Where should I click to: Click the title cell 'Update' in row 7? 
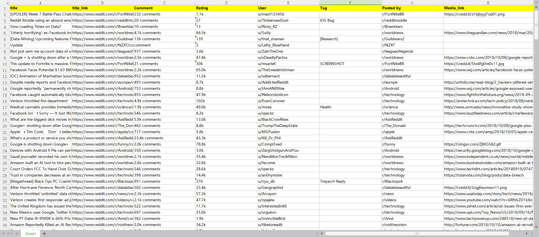point(40,45)
